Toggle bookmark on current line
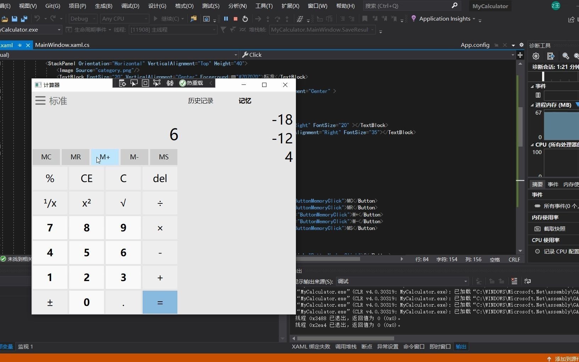This screenshot has height=362, width=579. pyautogui.click(x=365, y=19)
